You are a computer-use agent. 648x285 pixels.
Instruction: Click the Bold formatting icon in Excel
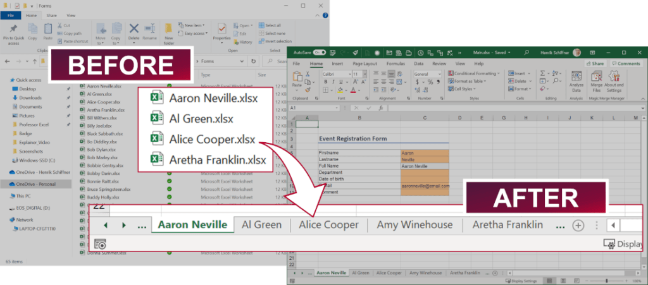[x=325, y=82]
